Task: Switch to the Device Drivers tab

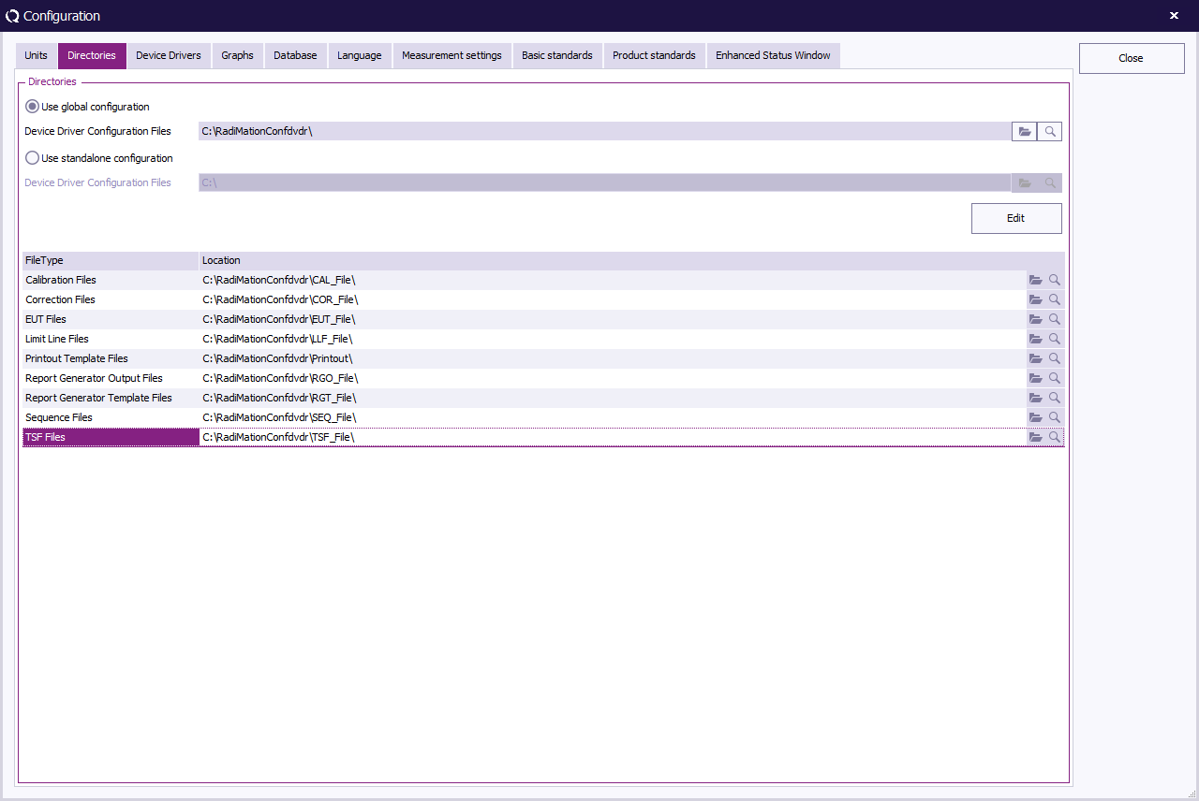Action: [169, 55]
